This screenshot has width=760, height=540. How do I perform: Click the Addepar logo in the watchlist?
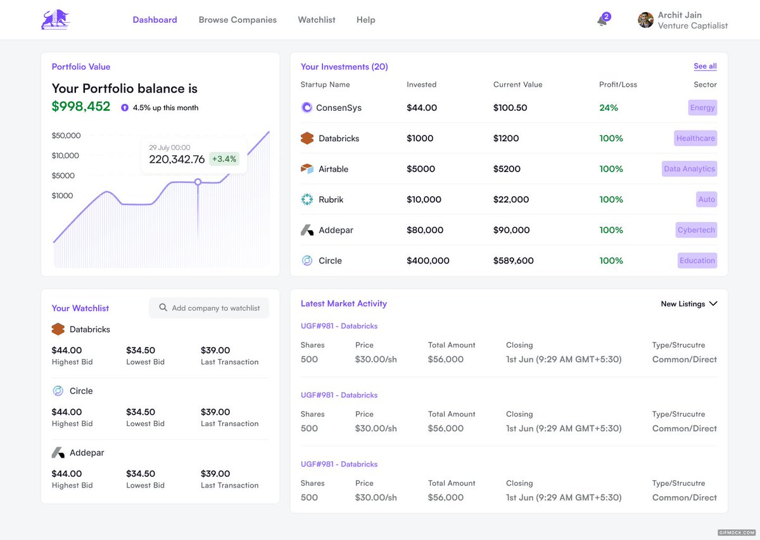pyautogui.click(x=58, y=453)
